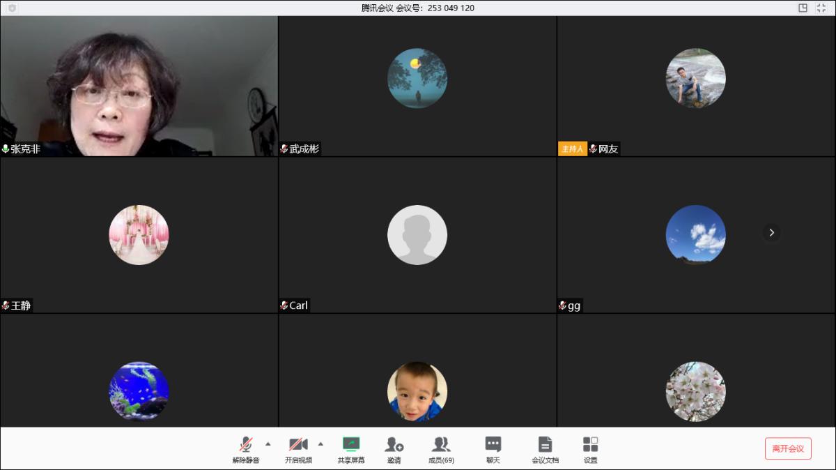Click the orange 主持人 host badge
This screenshot has width=836, height=470.
coord(572,149)
